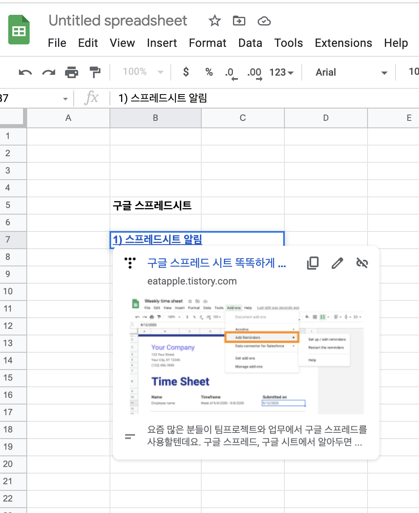Viewport: 419px width, 513px height.
Task: Decrease decimal places
Action: pos(231,73)
